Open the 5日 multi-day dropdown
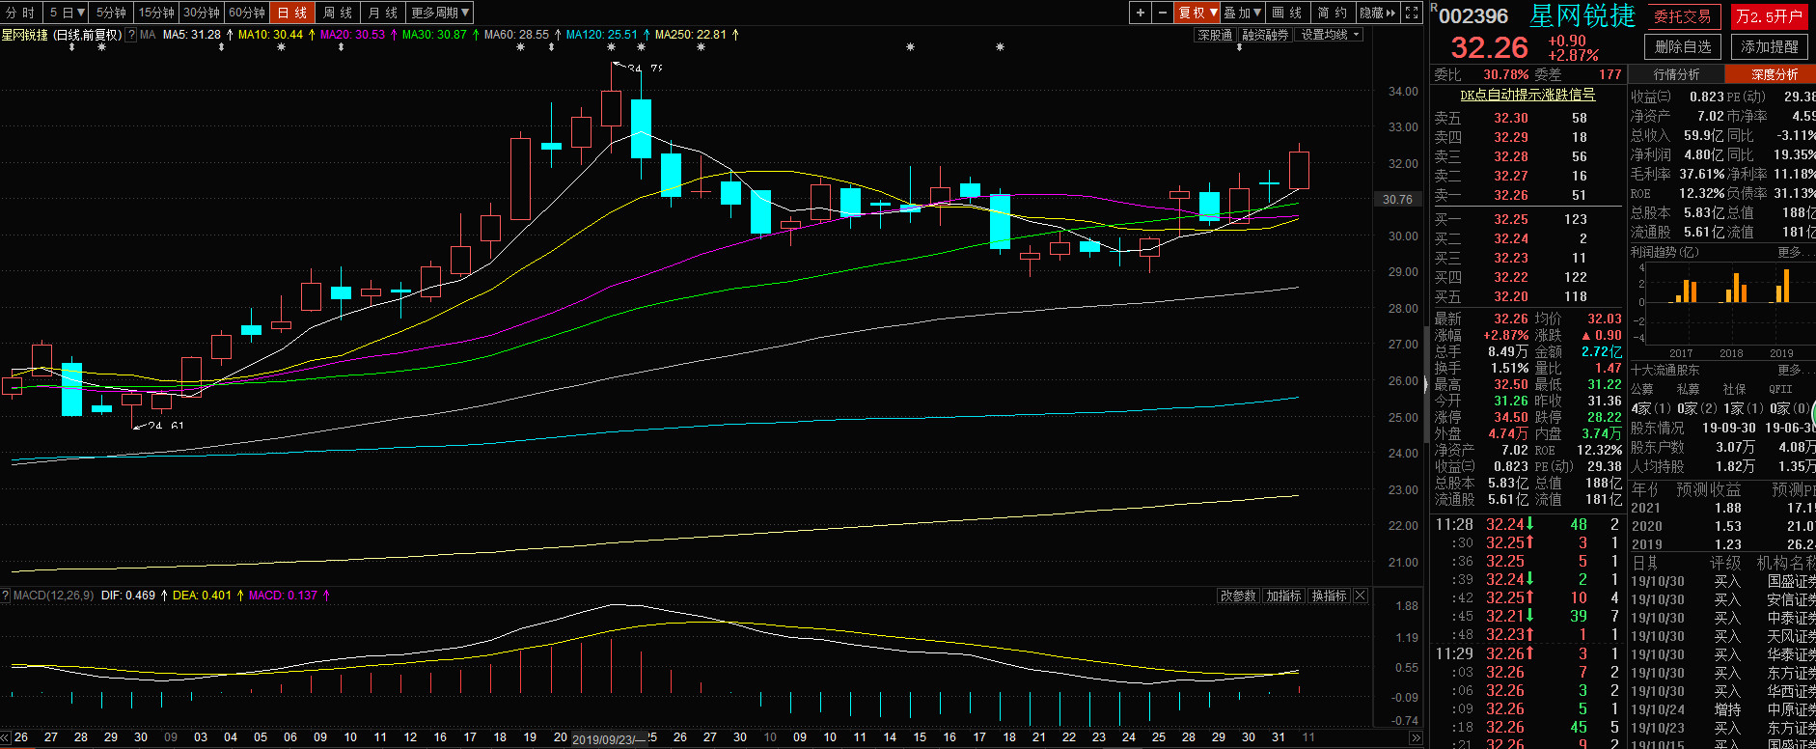The width and height of the screenshot is (1816, 749). tap(68, 13)
